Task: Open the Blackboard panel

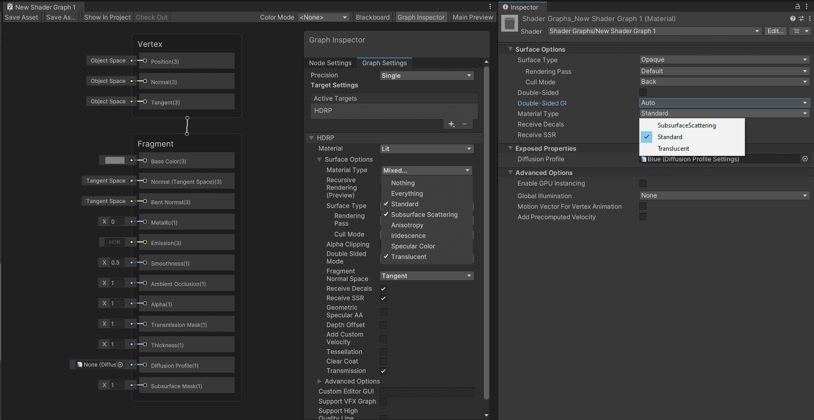Action: tap(373, 17)
